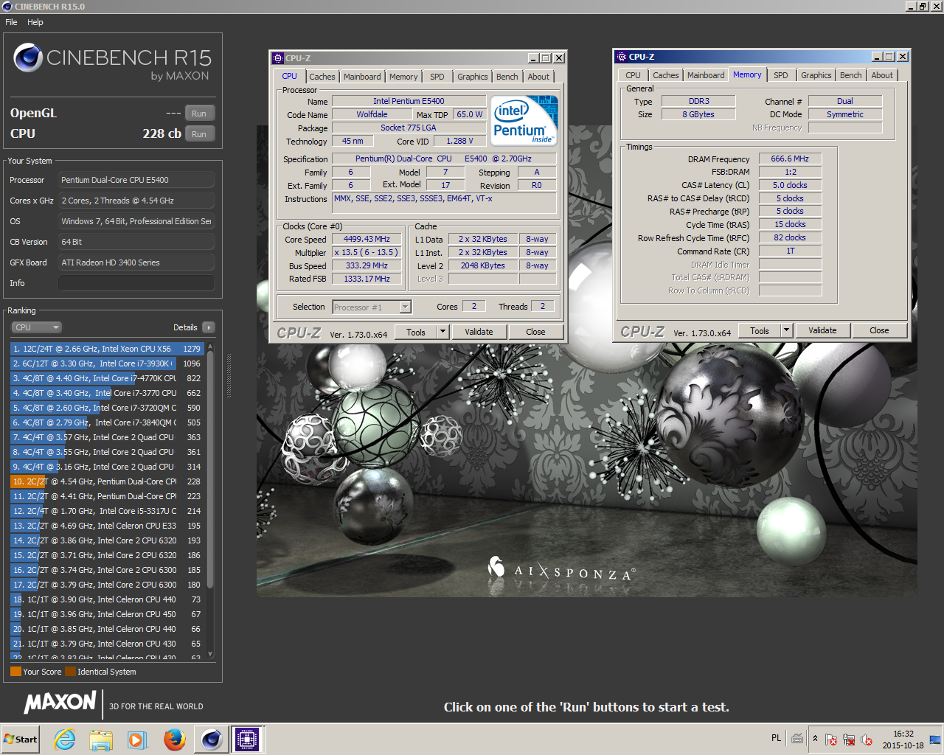Click Validate in left CPU-Z window
The height and width of the screenshot is (755, 944).
[479, 333]
